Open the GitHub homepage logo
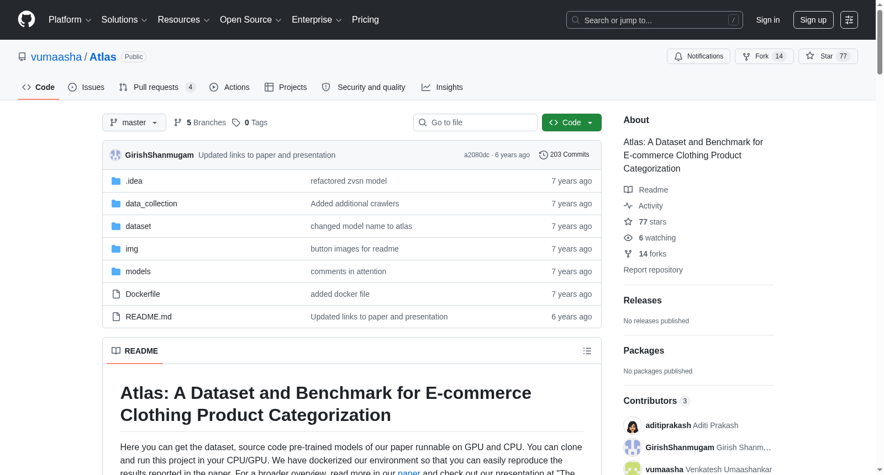 pos(27,20)
